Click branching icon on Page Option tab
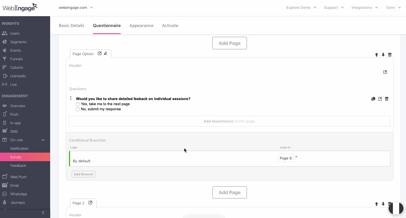The image size is (406, 218). click(x=105, y=53)
